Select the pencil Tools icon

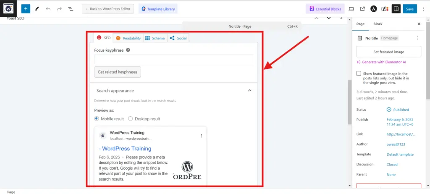coord(37,9)
